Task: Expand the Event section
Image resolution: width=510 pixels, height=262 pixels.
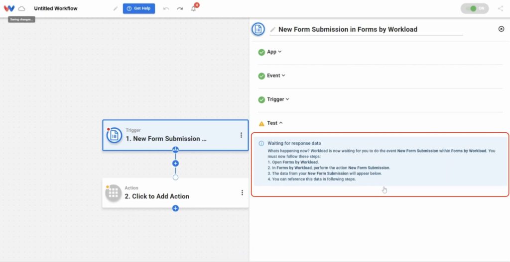Action: tap(276, 76)
